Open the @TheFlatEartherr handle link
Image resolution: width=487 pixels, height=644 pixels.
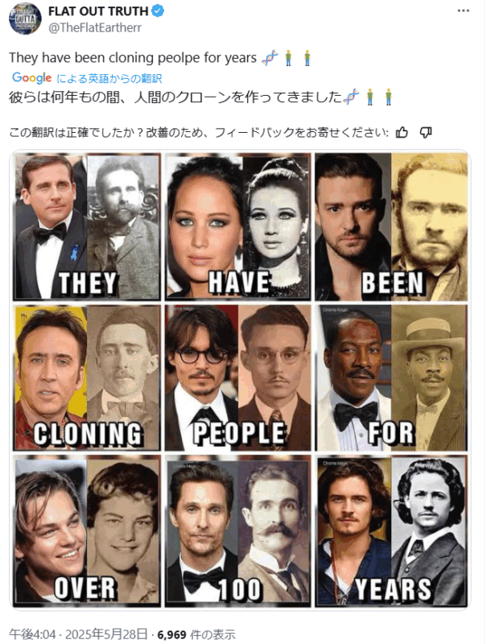click(x=95, y=27)
